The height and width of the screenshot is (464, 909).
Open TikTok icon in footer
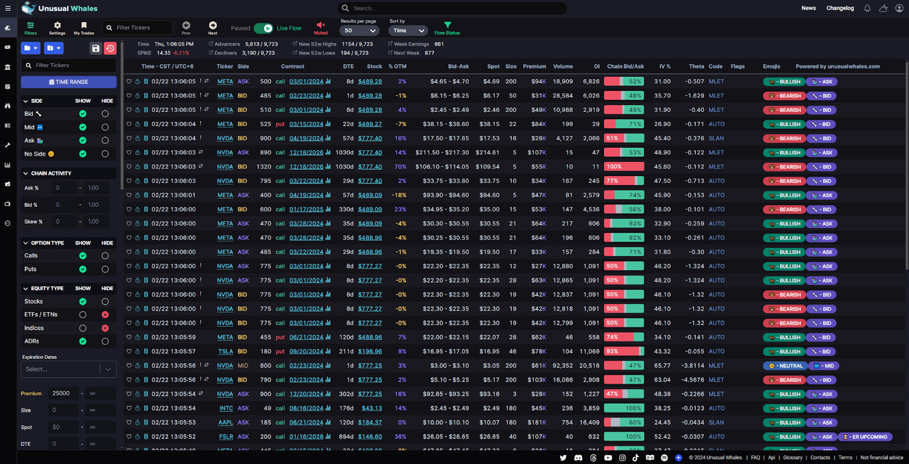[x=636, y=458]
